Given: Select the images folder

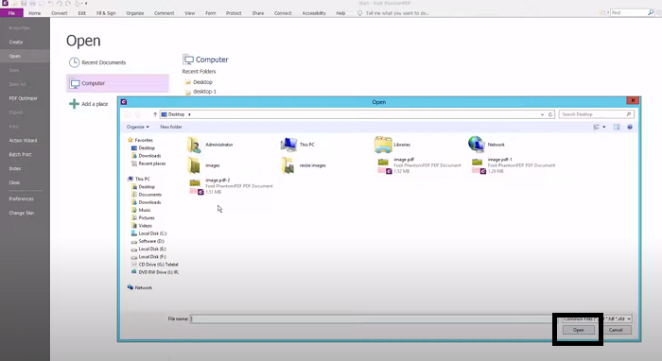Looking at the screenshot, I should tap(204, 165).
